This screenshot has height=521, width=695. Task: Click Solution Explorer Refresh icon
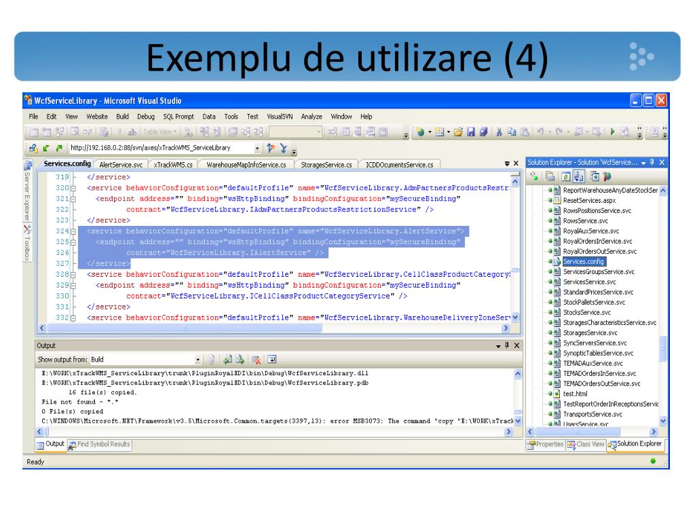pos(565,177)
